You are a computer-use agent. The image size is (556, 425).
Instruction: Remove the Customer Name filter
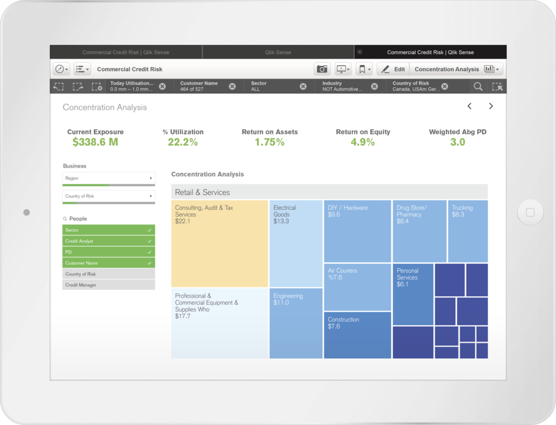232,86
